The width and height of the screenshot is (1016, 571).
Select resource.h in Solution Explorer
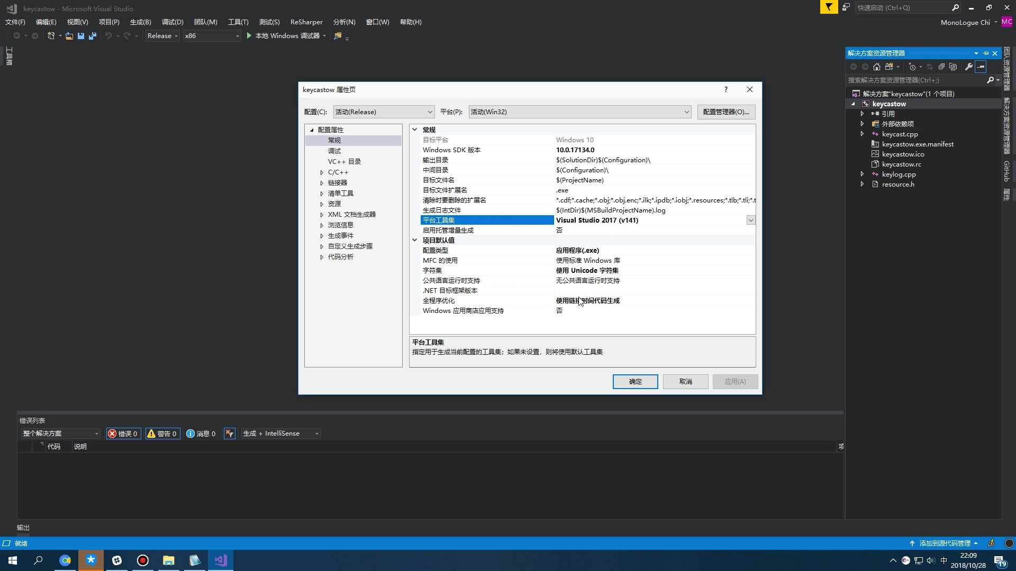click(x=897, y=185)
